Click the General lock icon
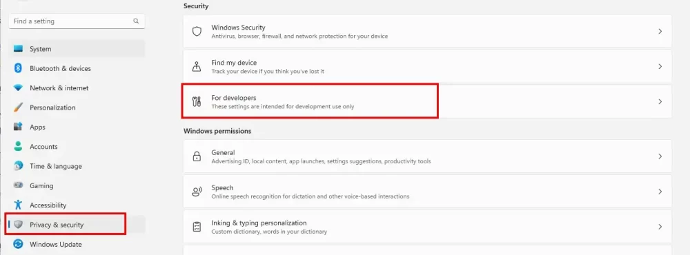Screen dimensions: 690x255 pyautogui.click(x=197, y=156)
